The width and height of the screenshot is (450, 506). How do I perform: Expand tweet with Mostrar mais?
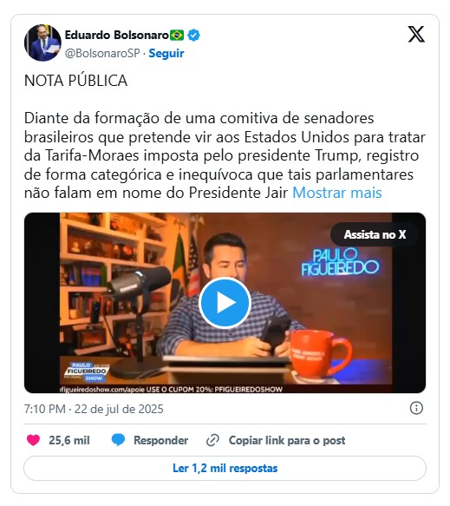coord(337,193)
